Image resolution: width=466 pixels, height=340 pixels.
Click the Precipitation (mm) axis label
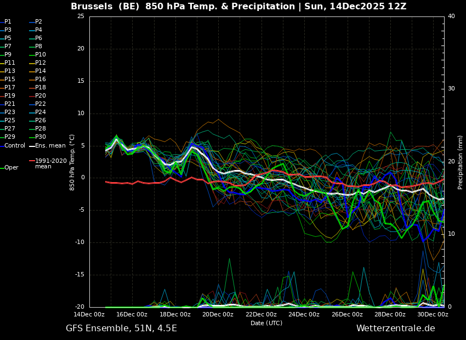[461, 162]
